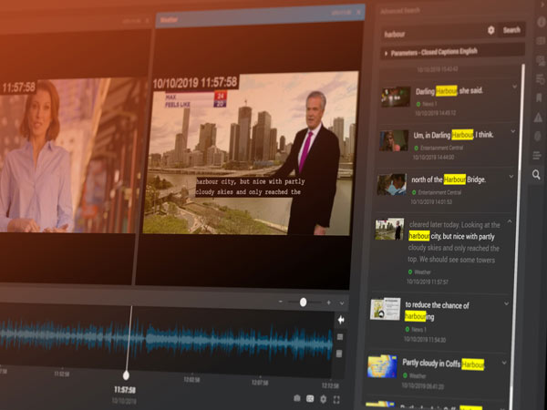Click the Weather player window title tab
This screenshot has width=547, height=410.
(169, 20)
